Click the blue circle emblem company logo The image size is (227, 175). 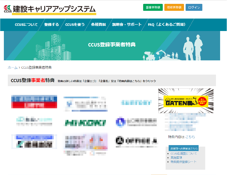(136, 122)
